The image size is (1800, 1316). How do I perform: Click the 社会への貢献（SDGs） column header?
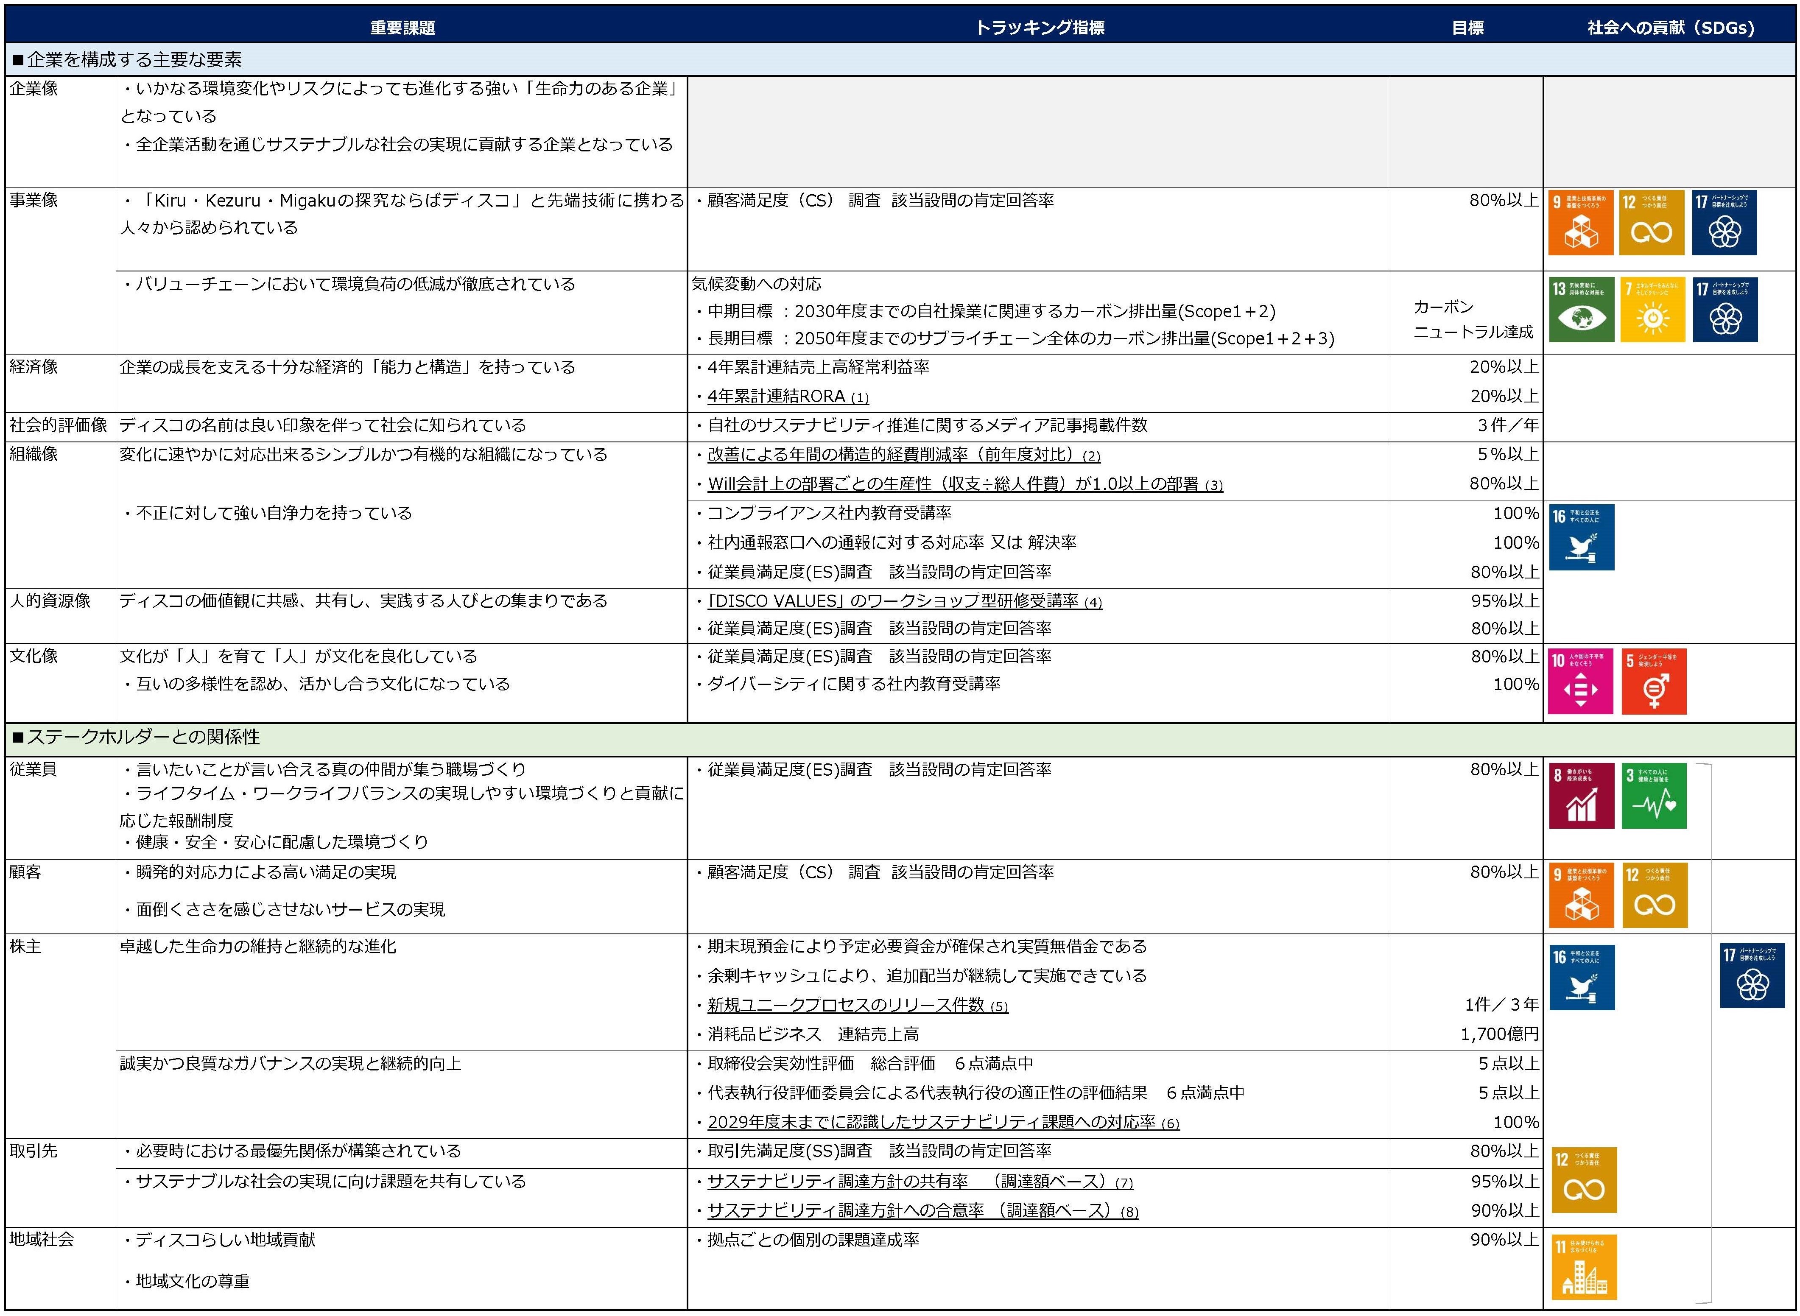(1671, 28)
